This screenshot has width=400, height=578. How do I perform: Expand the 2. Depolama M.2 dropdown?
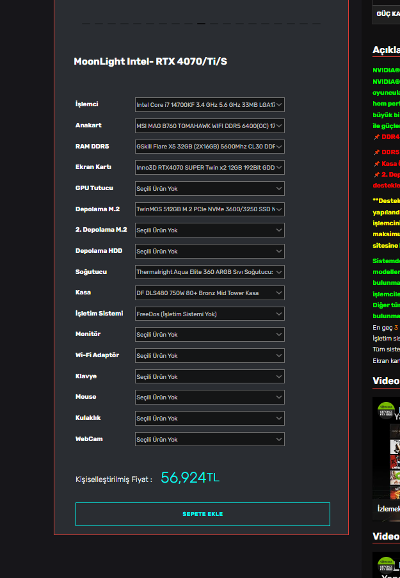pyautogui.click(x=210, y=230)
